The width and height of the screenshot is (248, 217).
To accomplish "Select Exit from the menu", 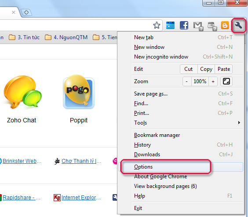I will point(181,208).
